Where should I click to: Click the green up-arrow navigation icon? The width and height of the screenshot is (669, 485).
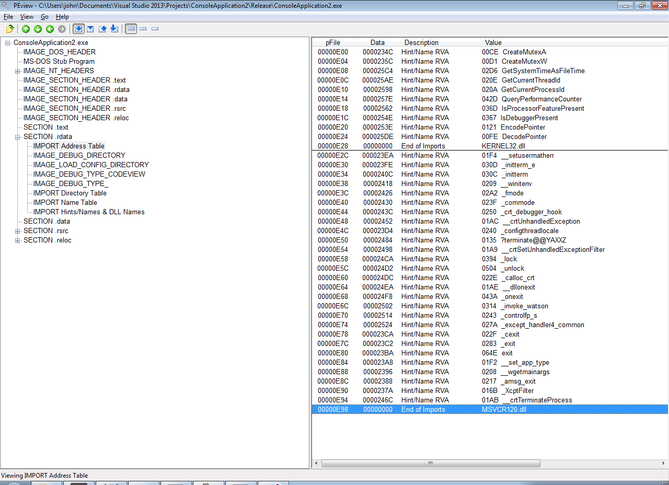[26, 29]
